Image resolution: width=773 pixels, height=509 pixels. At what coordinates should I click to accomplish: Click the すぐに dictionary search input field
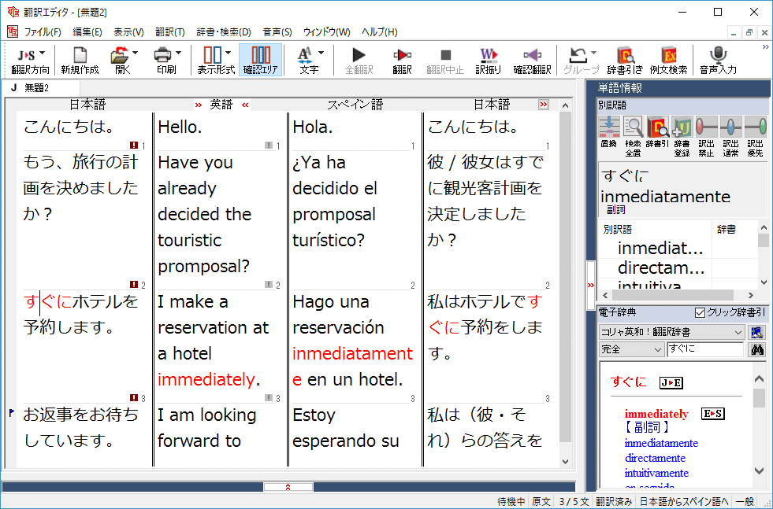(x=704, y=349)
